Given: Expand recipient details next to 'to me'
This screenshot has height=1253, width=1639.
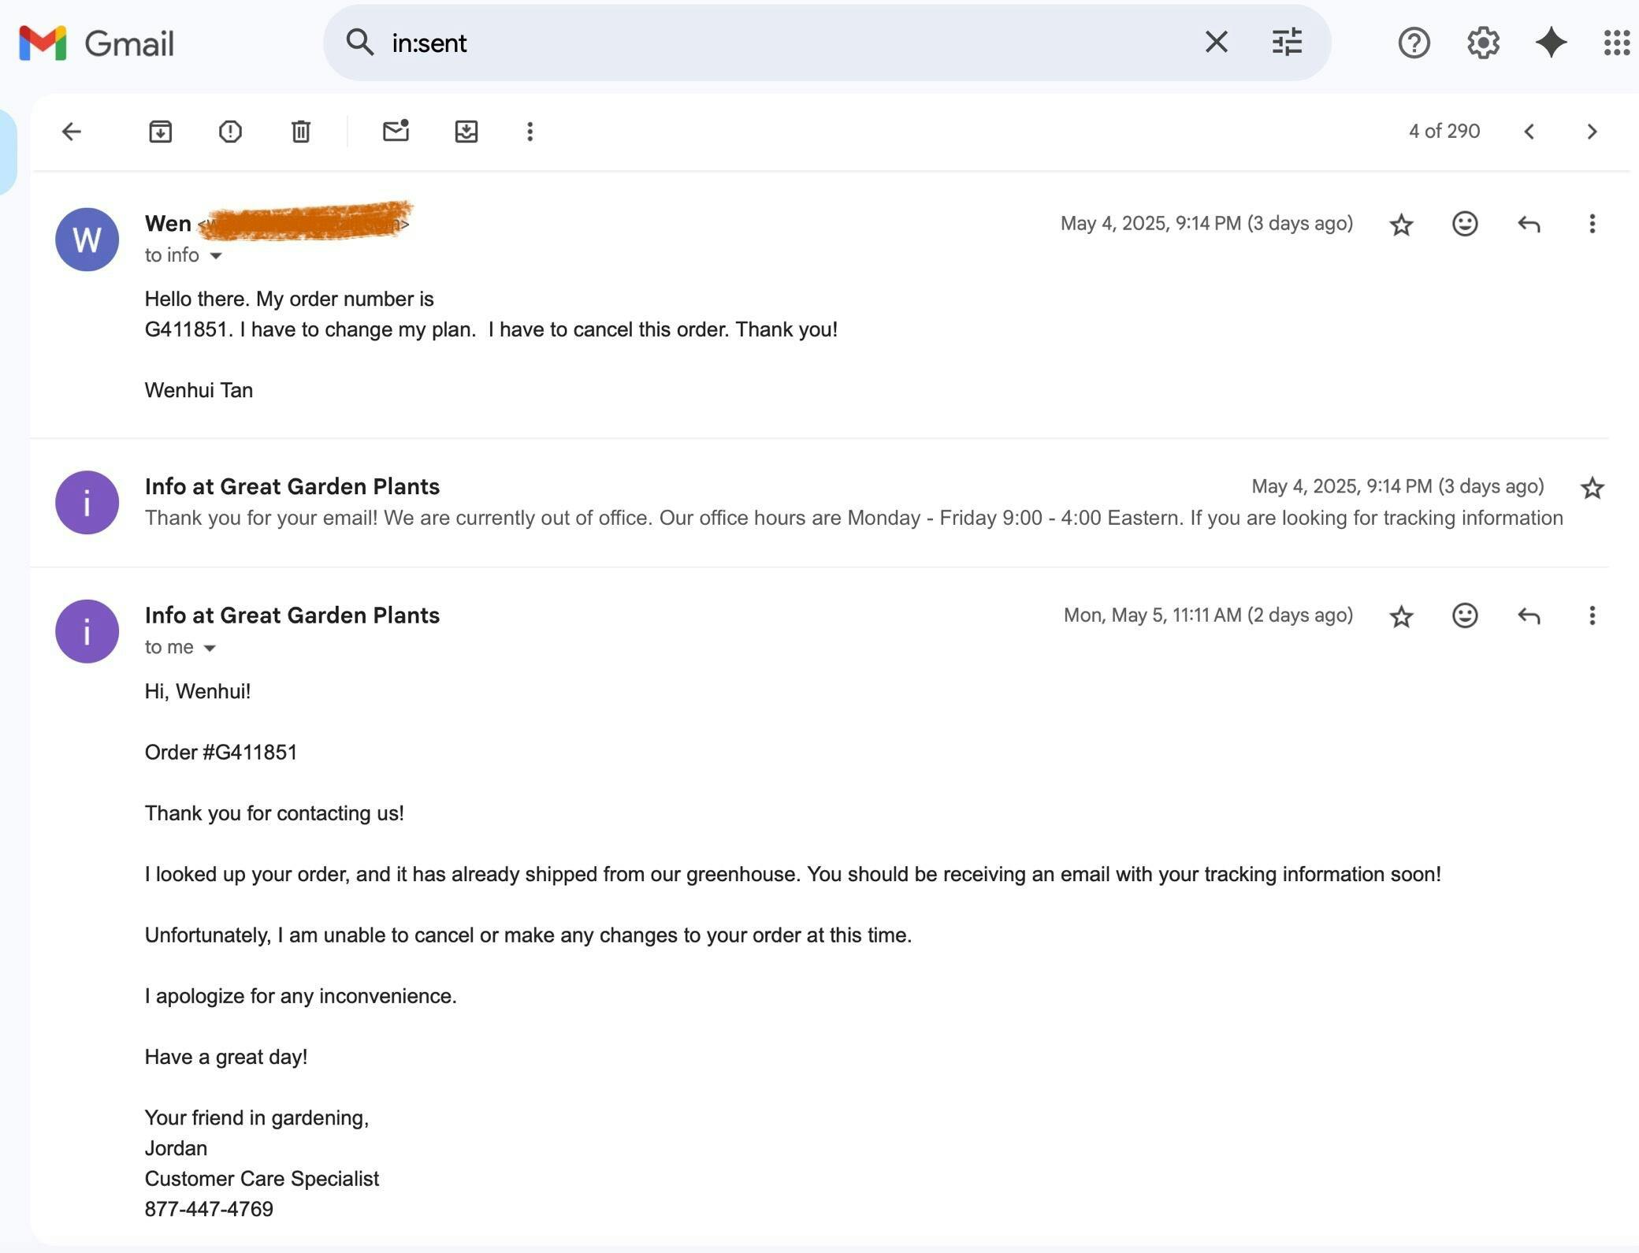Looking at the screenshot, I should (210, 649).
